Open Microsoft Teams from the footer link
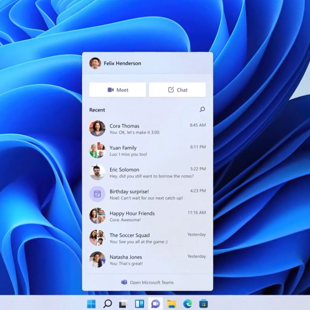The image size is (310, 310). click(147, 282)
